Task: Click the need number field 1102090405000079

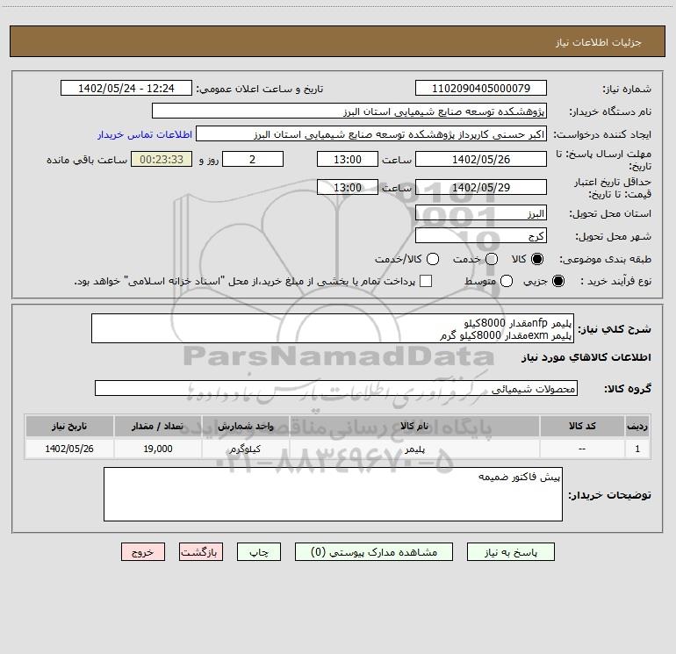Action: (x=481, y=89)
